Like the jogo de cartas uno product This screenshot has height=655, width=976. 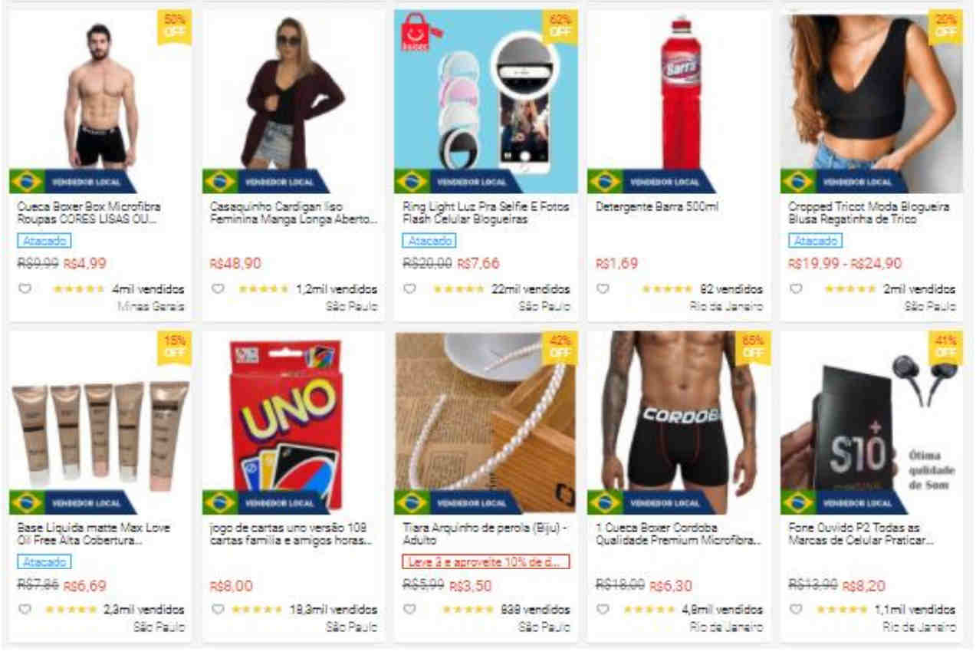click(x=218, y=609)
